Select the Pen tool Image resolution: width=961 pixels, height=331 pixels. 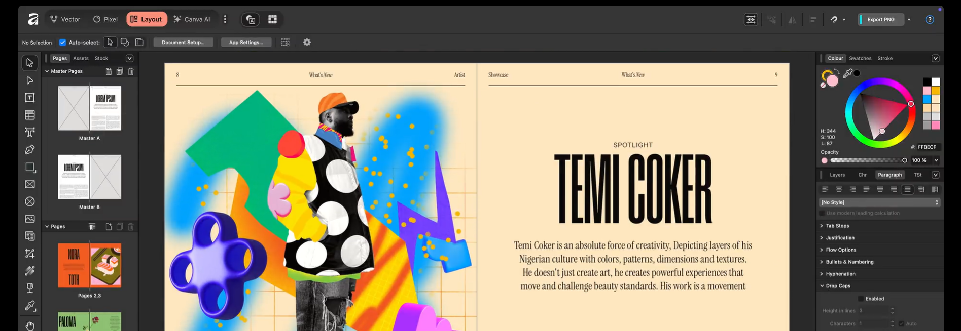click(30, 149)
